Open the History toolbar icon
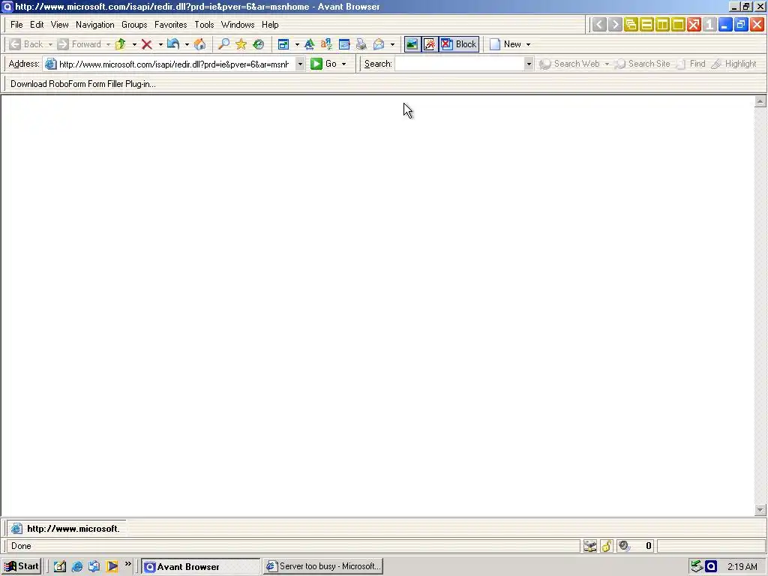The image size is (768, 576). (258, 44)
